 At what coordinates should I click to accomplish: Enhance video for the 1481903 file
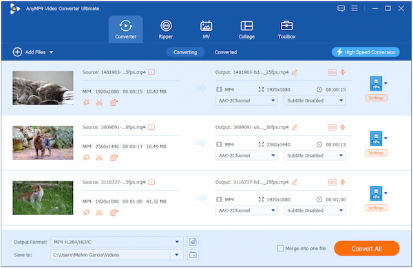point(114,102)
